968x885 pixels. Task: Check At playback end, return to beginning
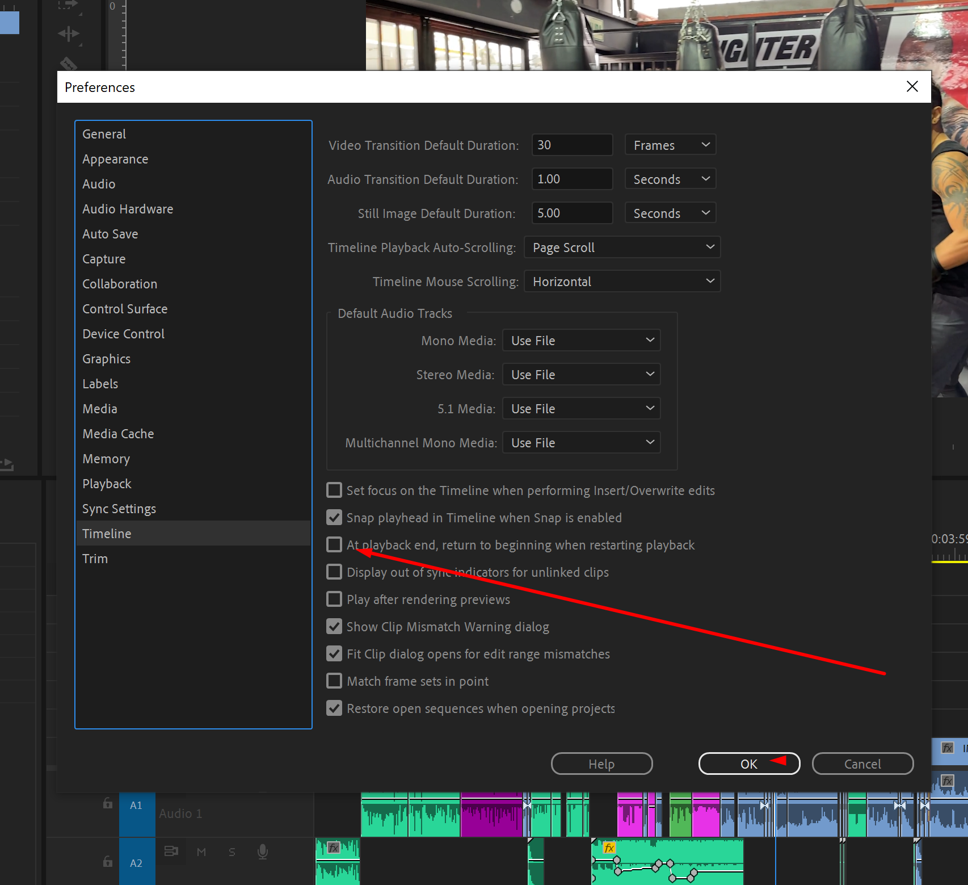pyautogui.click(x=334, y=544)
